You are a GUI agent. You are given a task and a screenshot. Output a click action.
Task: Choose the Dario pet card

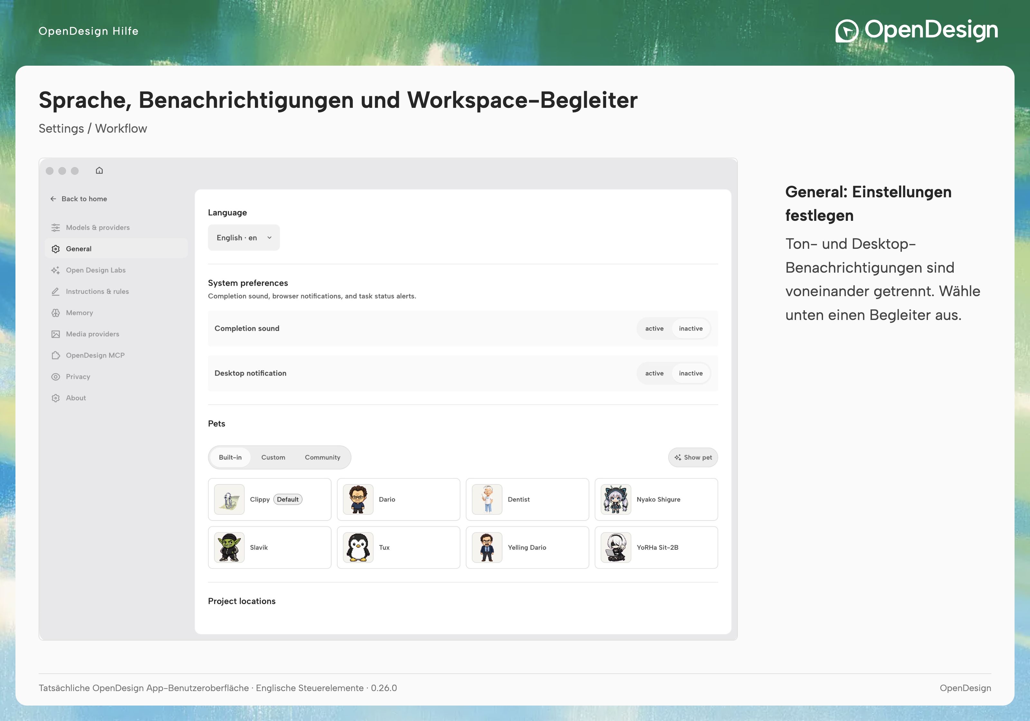click(x=398, y=499)
